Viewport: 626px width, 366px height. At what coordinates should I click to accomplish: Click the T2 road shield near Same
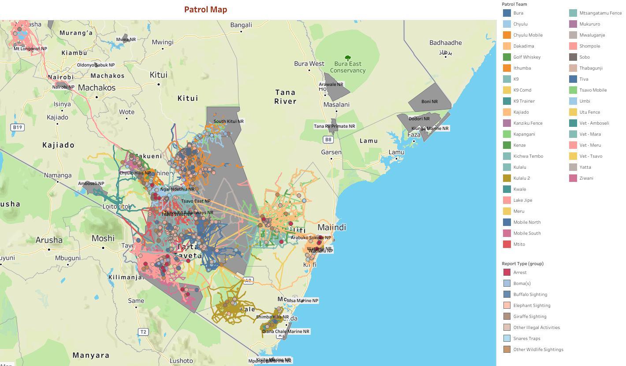[143, 332]
